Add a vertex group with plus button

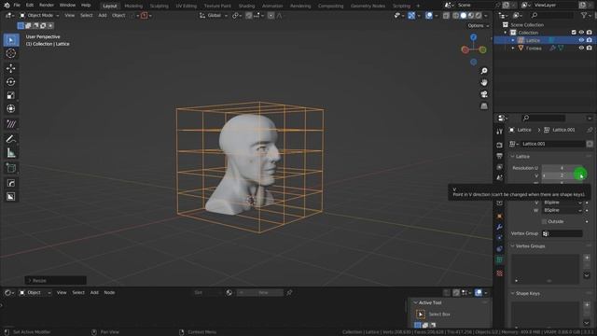(587, 258)
